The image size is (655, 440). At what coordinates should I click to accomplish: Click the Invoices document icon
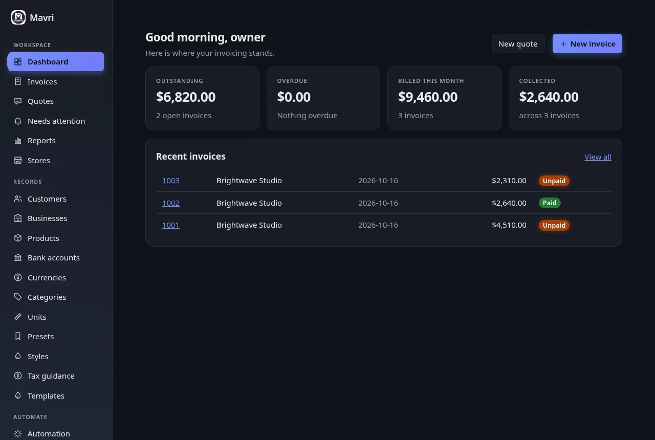18,81
